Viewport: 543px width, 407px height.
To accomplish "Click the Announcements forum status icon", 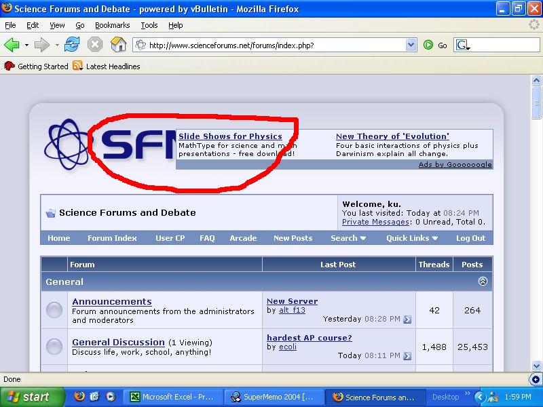I will pos(54,311).
